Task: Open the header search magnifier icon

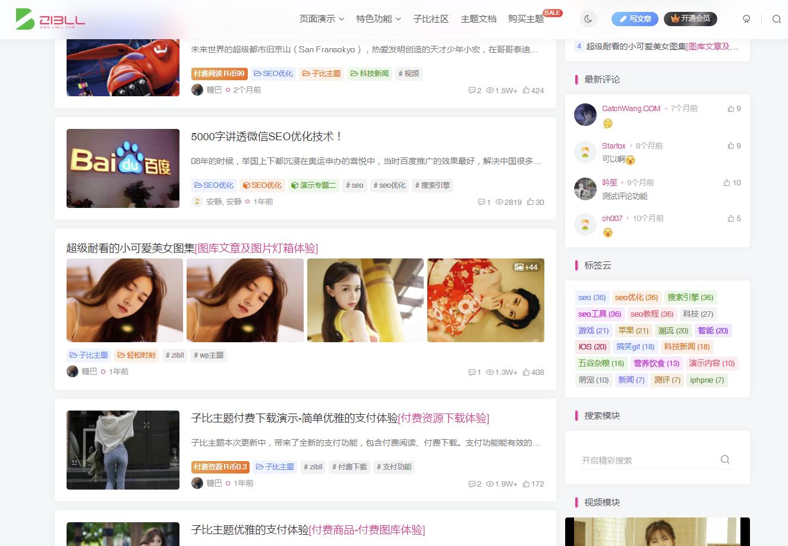Action: 777,19
